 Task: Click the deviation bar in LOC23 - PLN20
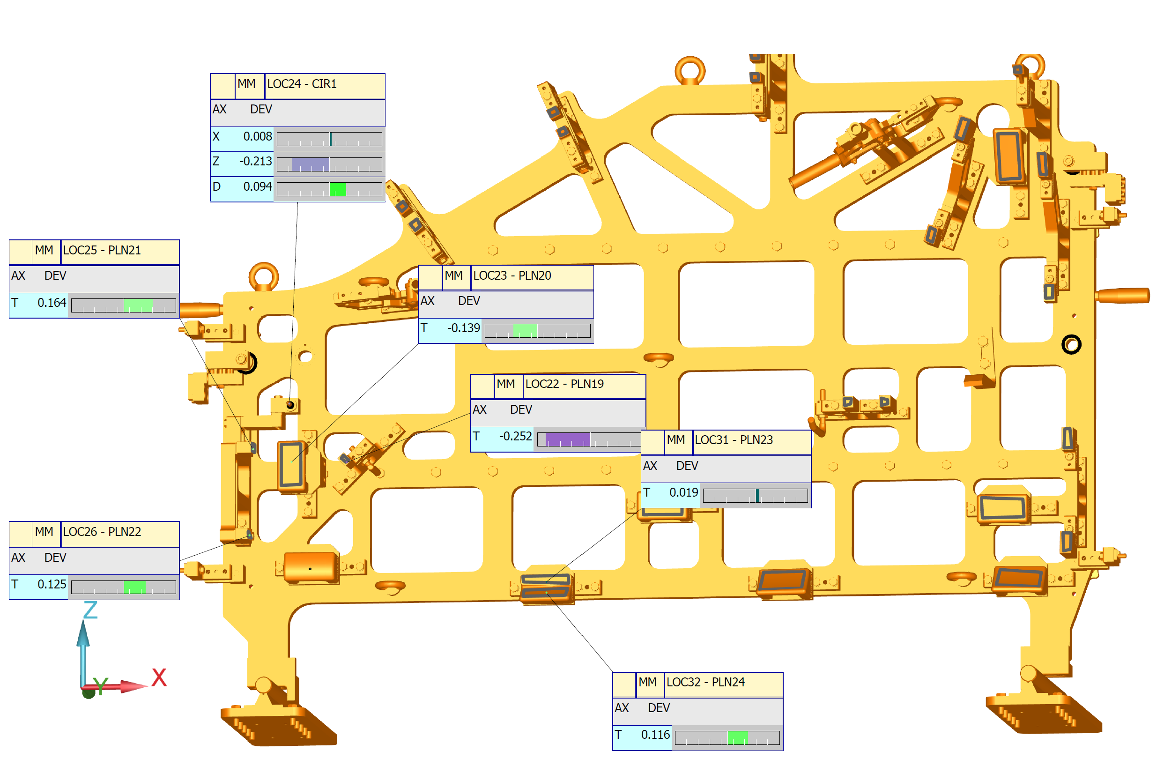tap(537, 331)
